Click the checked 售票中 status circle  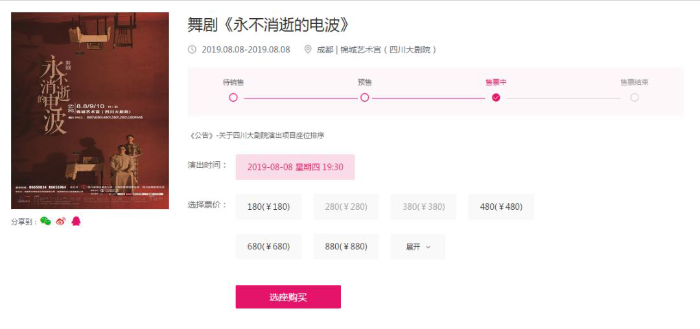496,98
